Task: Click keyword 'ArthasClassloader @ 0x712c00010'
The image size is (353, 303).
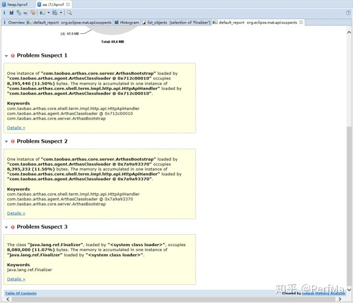Action: point(70,113)
